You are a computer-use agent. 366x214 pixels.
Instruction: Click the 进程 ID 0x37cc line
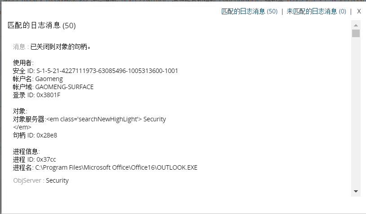[35, 159]
